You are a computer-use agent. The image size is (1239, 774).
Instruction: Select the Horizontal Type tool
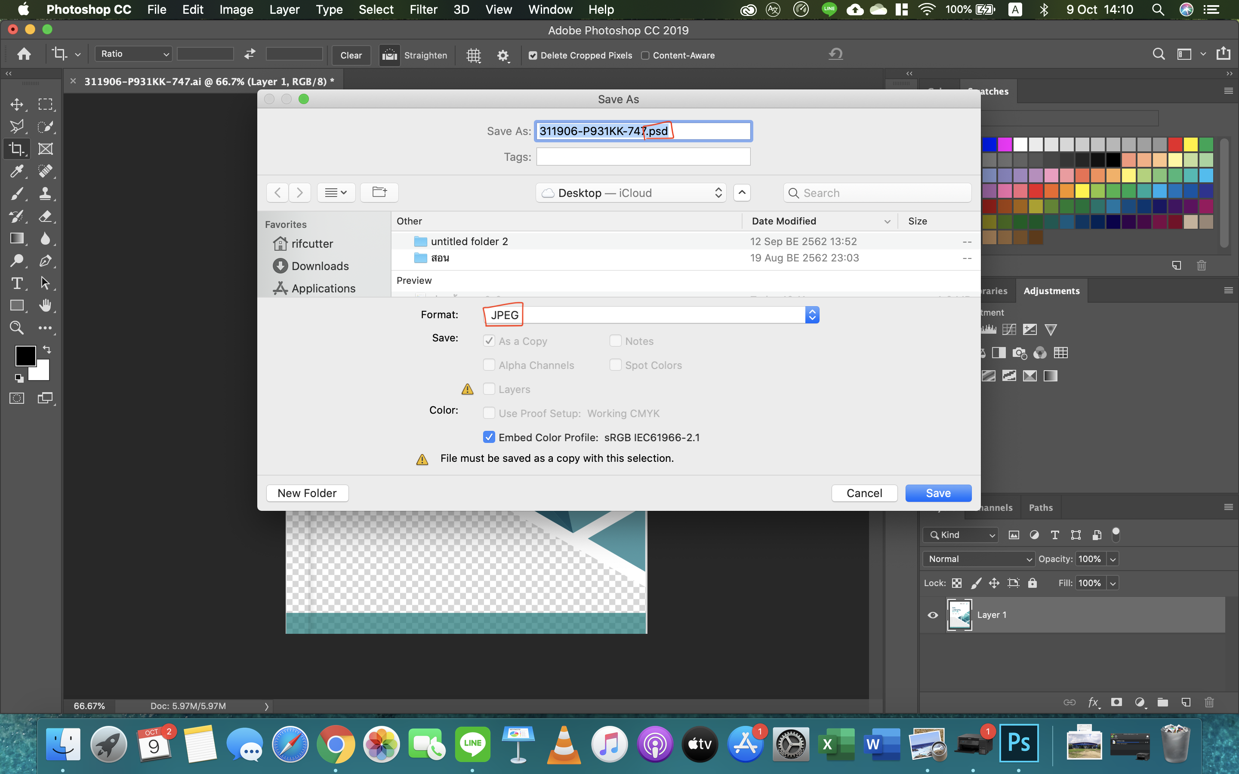(17, 283)
